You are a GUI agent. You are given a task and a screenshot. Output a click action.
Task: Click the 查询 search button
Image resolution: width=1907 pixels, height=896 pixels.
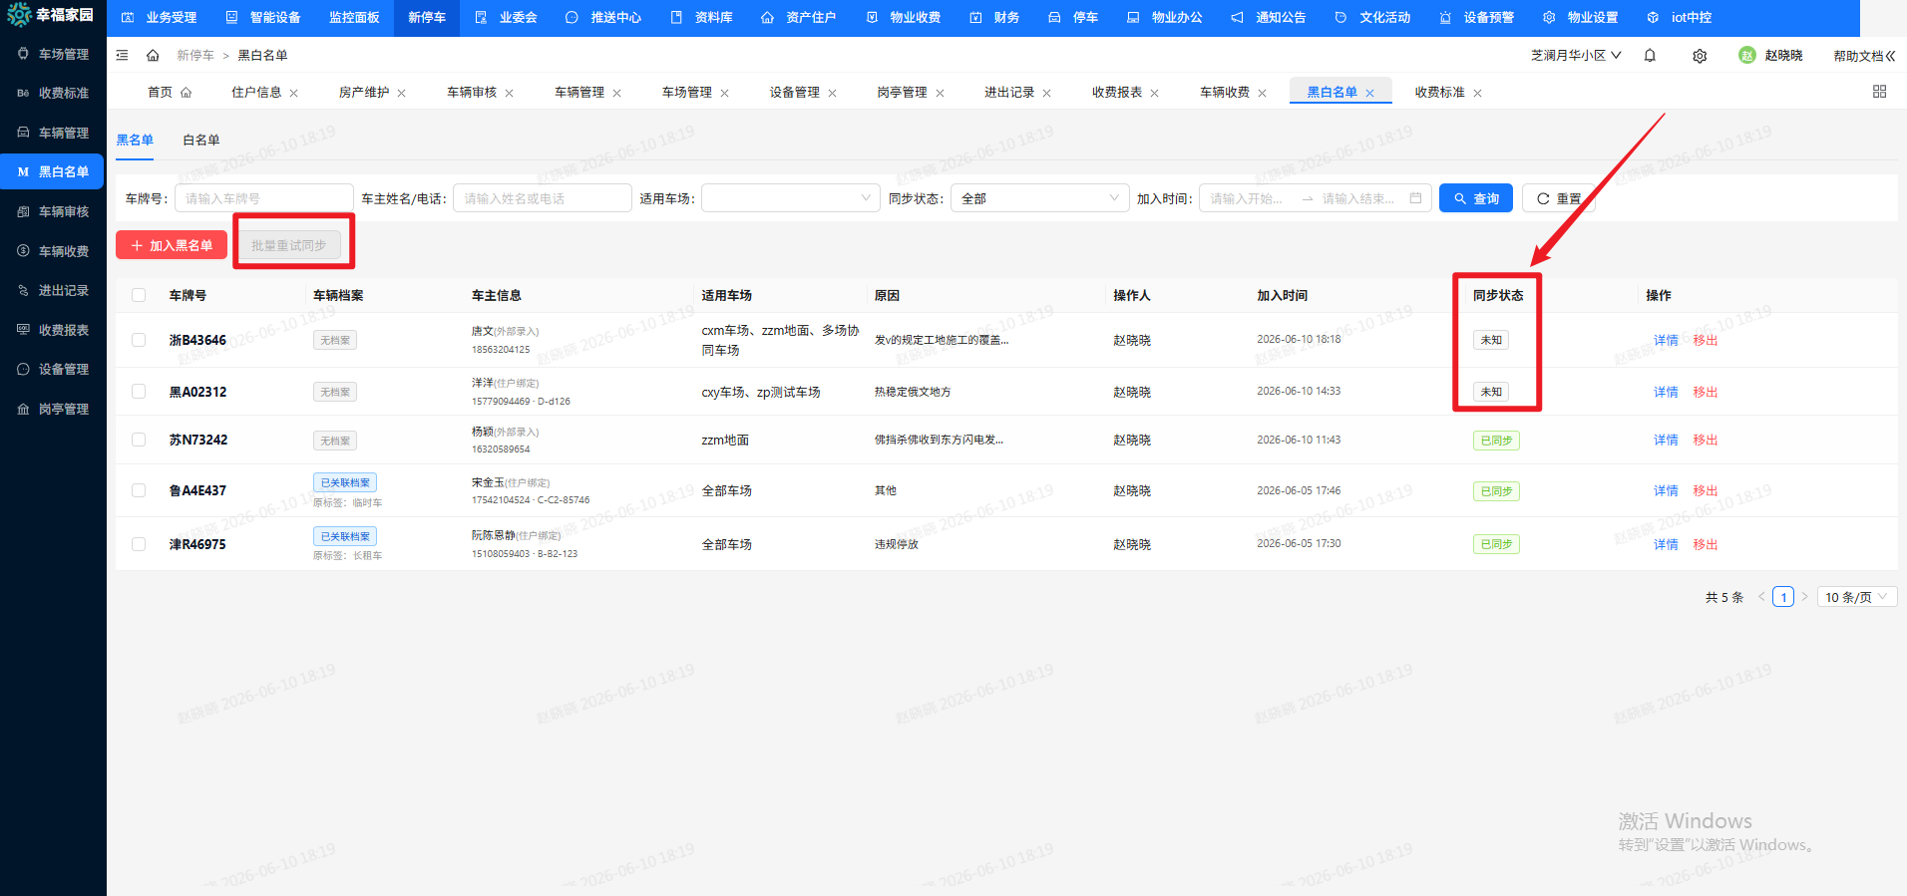pyautogui.click(x=1476, y=198)
